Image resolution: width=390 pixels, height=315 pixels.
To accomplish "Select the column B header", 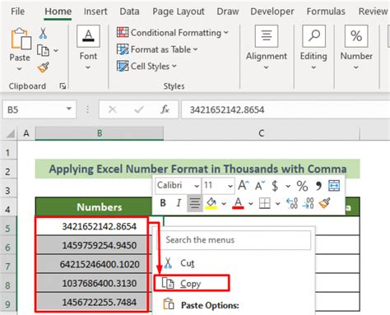I will click(x=100, y=133).
